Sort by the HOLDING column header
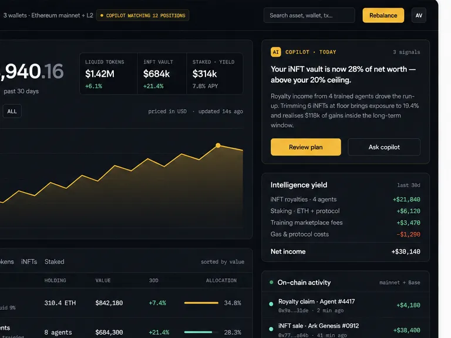The height and width of the screenshot is (338, 451). 55,280
